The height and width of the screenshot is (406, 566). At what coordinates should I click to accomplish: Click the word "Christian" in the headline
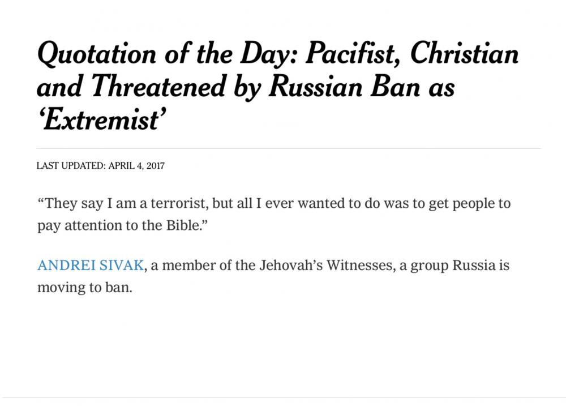click(x=464, y=54)
